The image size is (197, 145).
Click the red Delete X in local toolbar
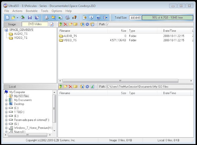(x=70, y=87)
